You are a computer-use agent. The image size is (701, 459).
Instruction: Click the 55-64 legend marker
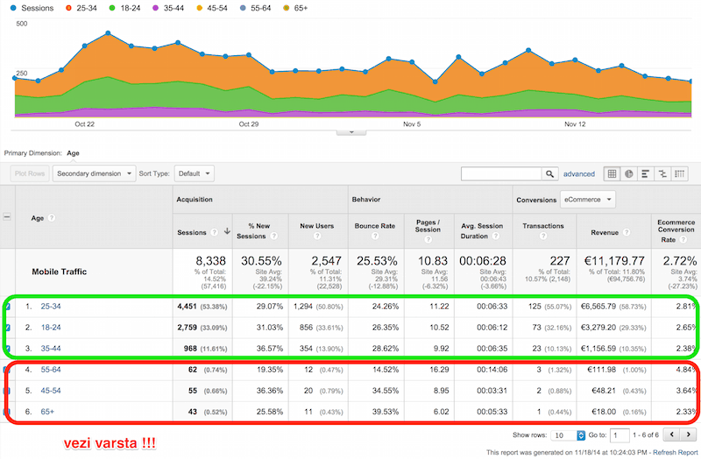(243, 8)
